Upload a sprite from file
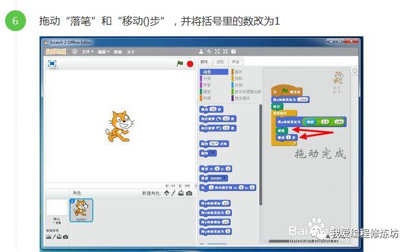Image resolution: width=412 pixels, height=252 pixels. (x=181, y=193)
